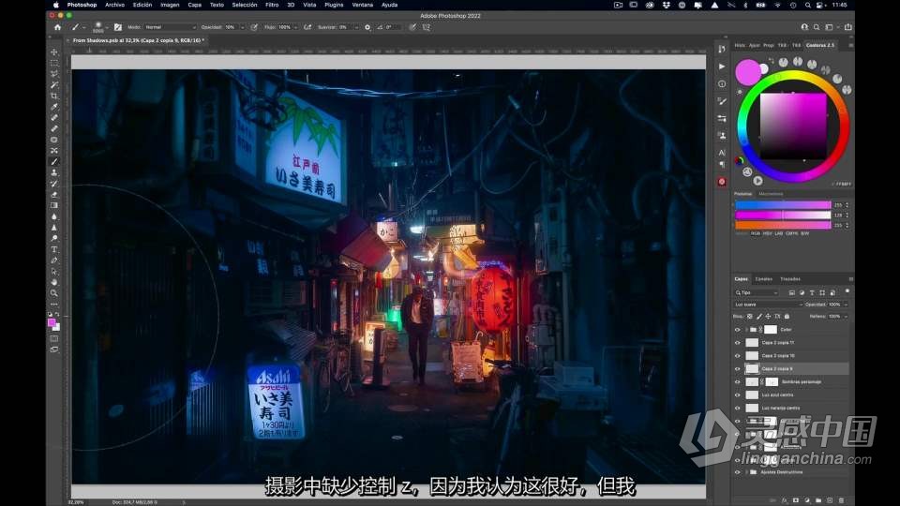900x506 pixels.
Task: Expand the Color layer group
Action: coord(746,330)
